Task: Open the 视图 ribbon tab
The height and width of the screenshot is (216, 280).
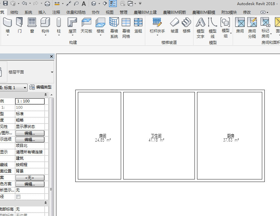Action: click(109, 12)
